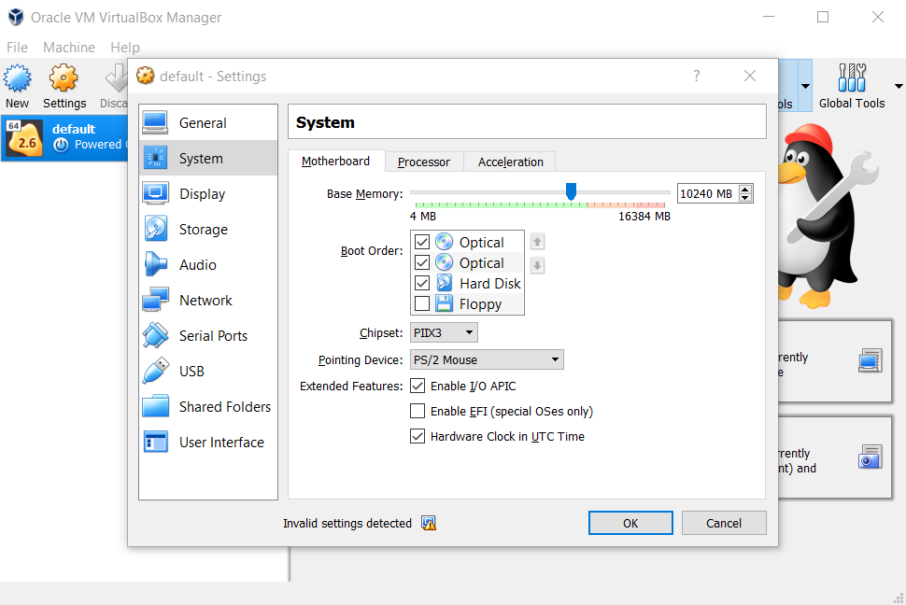Viewport: 906px width, 605px height.
Task: Open the Storage settings category
Action: [208, 229]
